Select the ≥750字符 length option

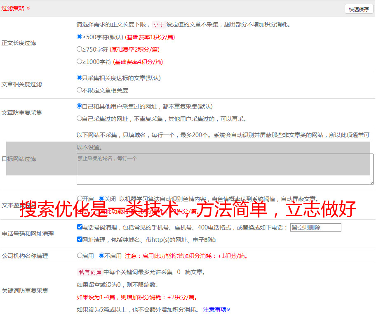tap(80, 49)
